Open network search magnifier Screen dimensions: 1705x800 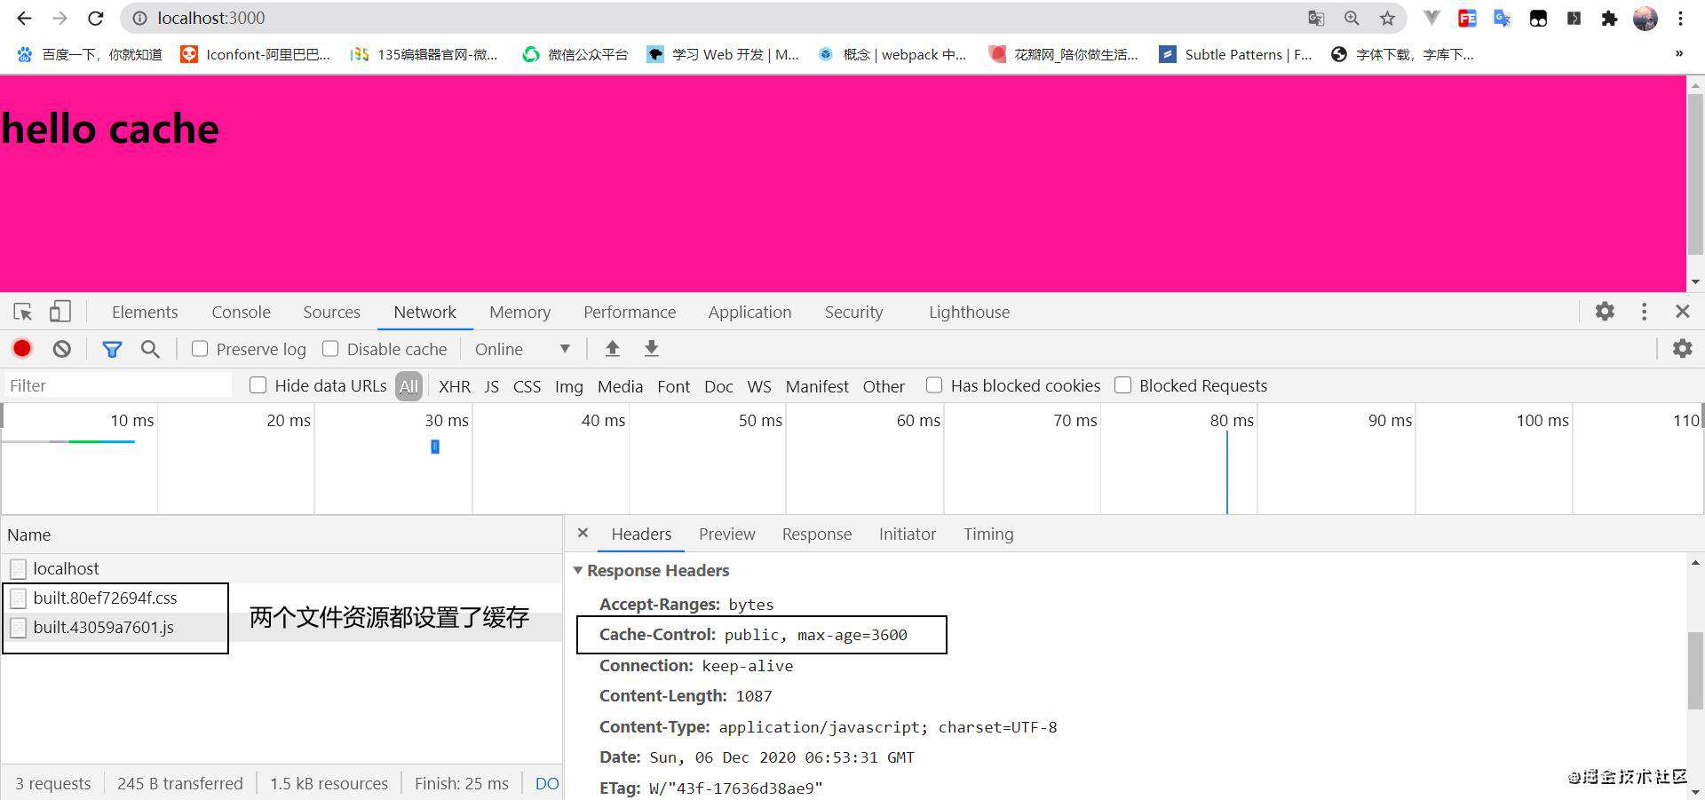[151, 349]
